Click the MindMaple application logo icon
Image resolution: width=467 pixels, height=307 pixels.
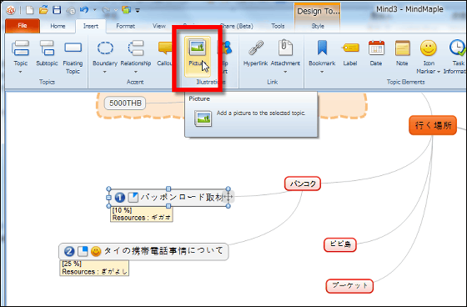point(11,10)
